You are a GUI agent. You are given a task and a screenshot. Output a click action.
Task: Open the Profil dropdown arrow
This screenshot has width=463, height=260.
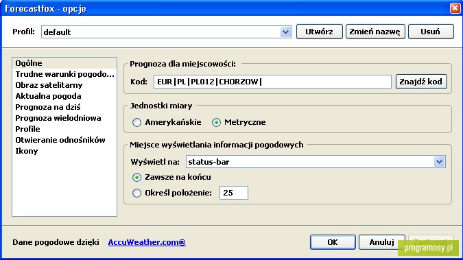coord(285,32)
